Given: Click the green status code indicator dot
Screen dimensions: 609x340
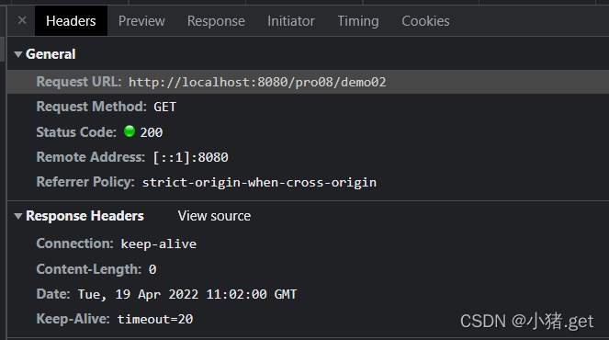Looking at the screenshot, I should pos(130,131).
